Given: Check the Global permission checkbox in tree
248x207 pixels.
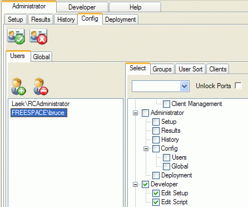Looking at the screenshot, I should [166, 166].
